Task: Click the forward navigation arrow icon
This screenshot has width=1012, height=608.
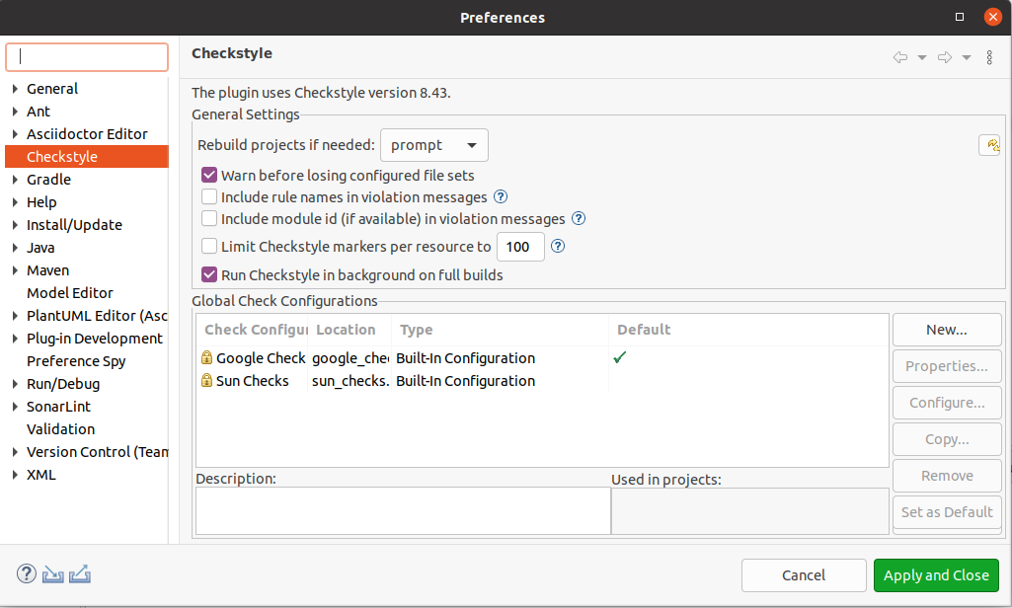Action: coord(945,57)
